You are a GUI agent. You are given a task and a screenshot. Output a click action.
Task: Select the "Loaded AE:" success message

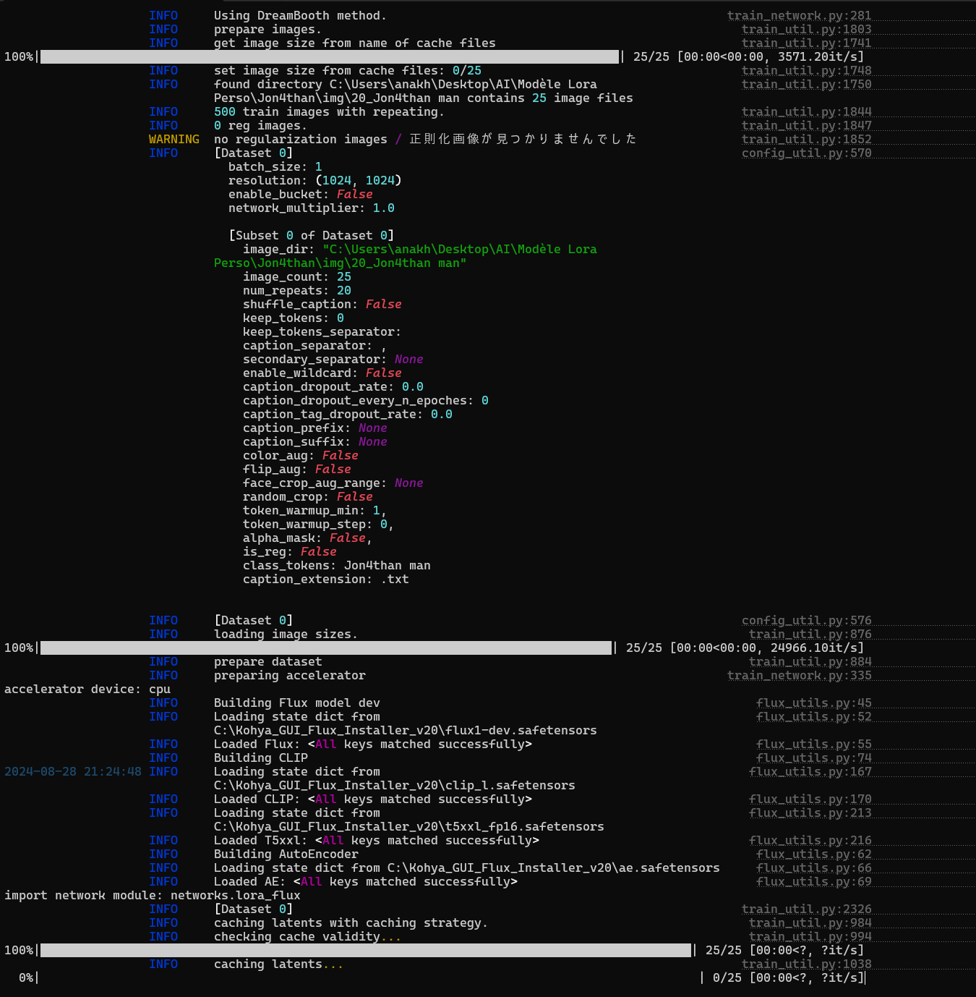[x=366, y=881]
